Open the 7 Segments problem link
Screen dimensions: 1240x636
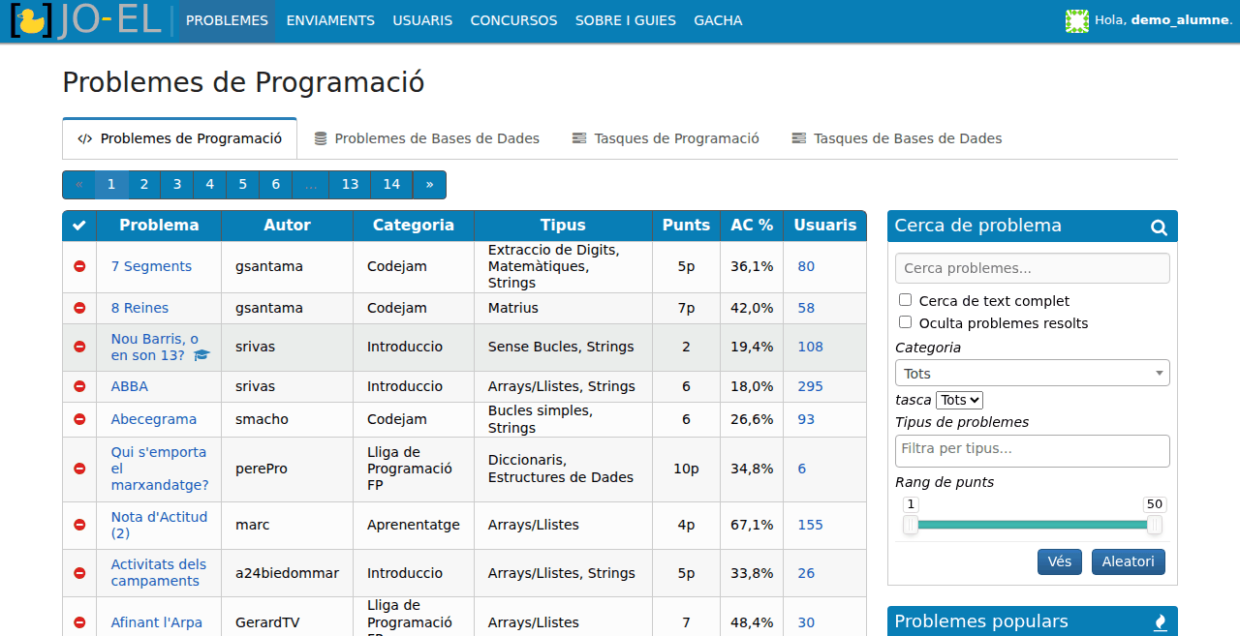pyautogui.click(x=151, y=266)
